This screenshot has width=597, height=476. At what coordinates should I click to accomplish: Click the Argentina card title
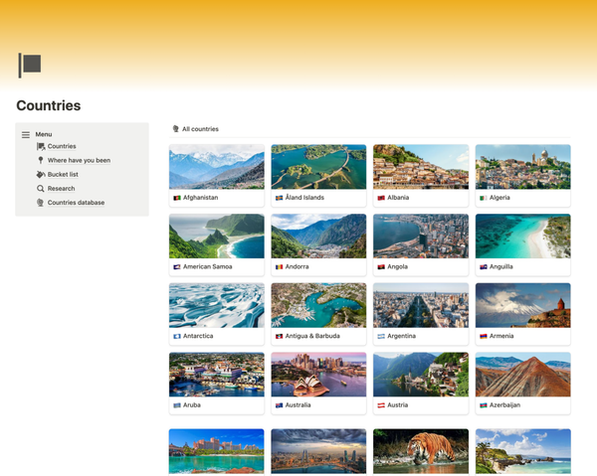[x=402, y=336]
